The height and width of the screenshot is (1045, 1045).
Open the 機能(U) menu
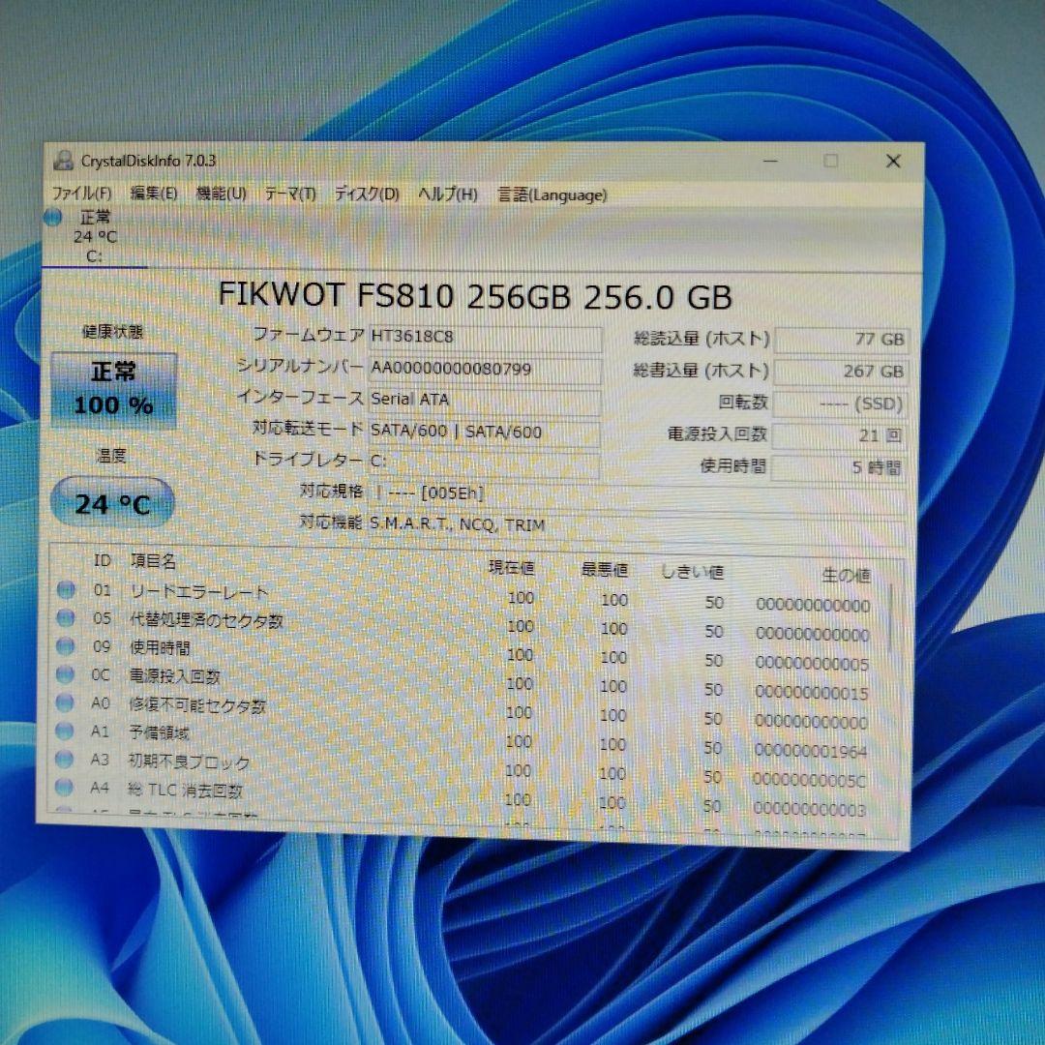(x=222, y=194)
